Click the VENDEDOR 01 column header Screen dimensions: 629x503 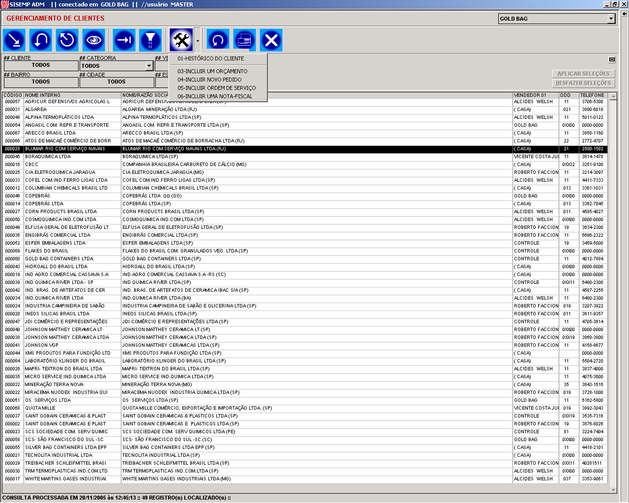(x=536, y=95)
